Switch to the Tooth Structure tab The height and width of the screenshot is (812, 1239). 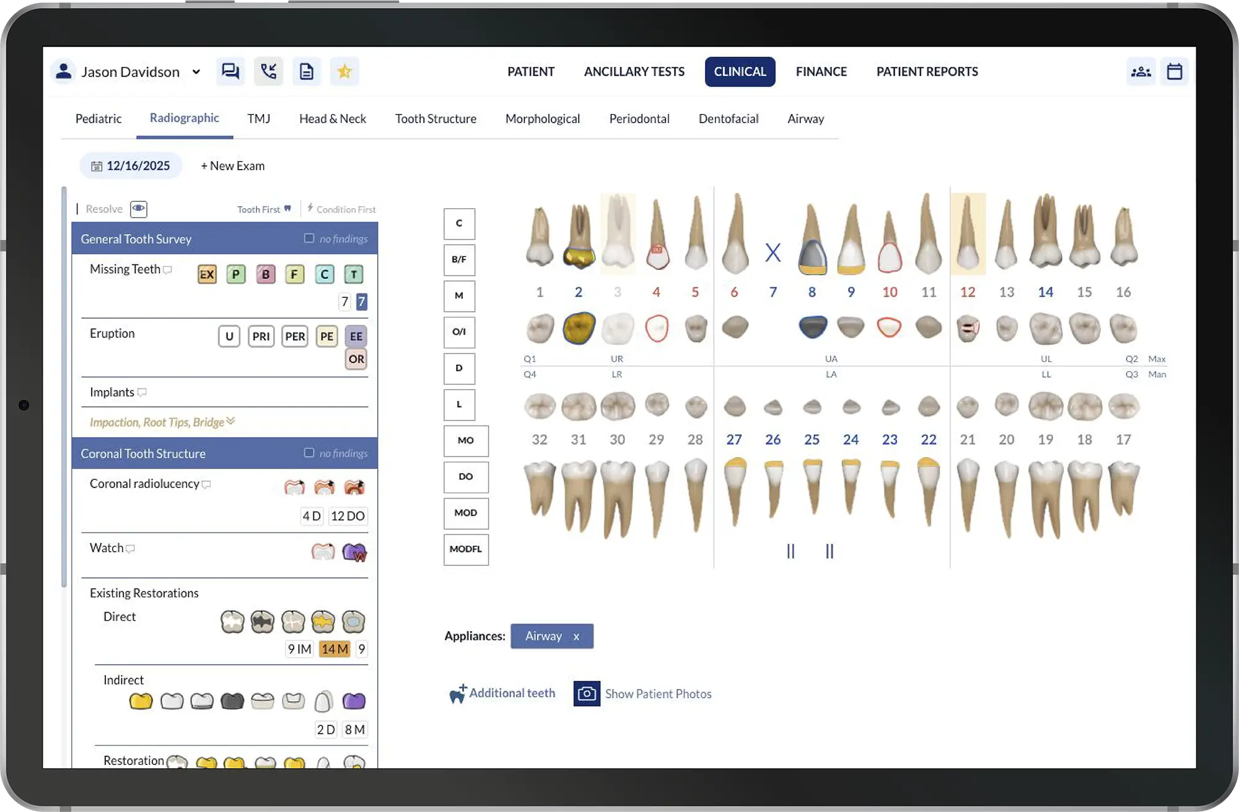436,119
